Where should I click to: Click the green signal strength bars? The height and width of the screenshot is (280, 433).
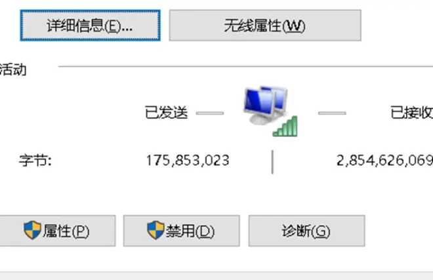(x=285, y=127)
